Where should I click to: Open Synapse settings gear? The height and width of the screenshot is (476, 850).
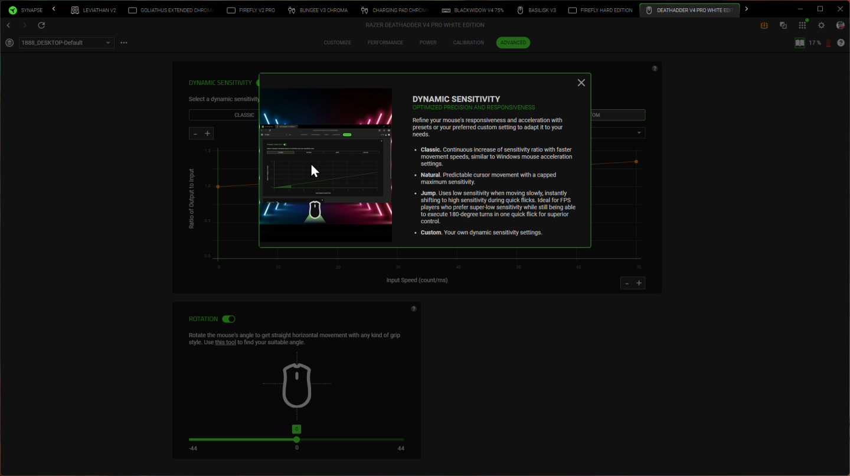(821, 25)
